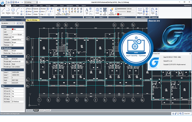Close the Plan_14_3528.dwg drawing tab

(x=39, y=20)
